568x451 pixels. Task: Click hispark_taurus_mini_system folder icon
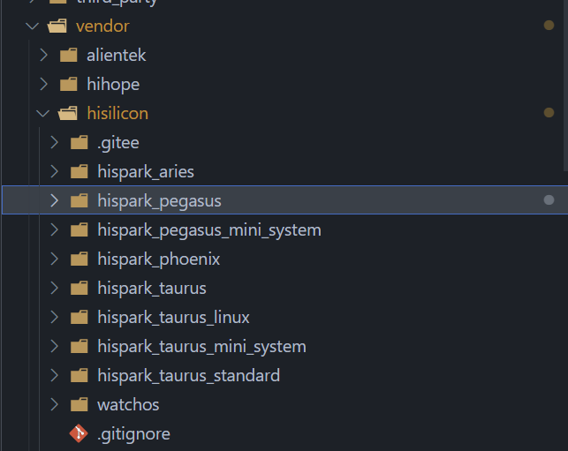coord(79,346)
